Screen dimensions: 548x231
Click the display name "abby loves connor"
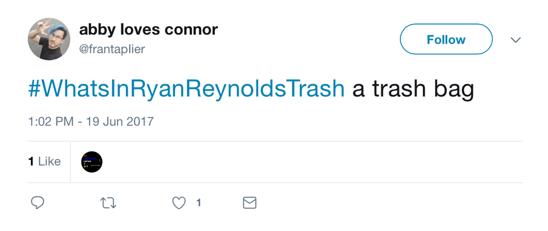pos(148,30)
